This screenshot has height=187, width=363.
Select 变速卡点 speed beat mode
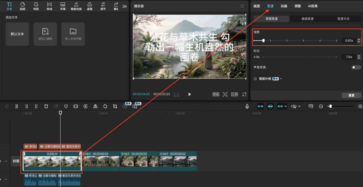(x=343, y=19)
